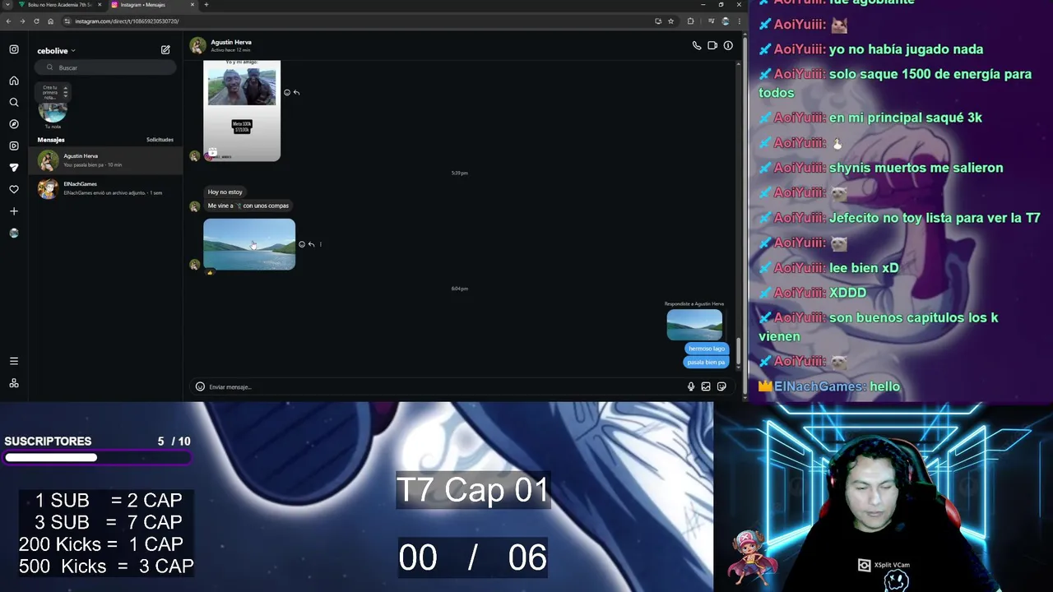Go back with the browser back arrow
This screenshot has width=1053, height=592.
pyautogui.click(x=8, y=21)
